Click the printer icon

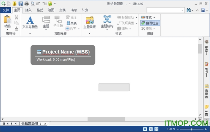26,3
